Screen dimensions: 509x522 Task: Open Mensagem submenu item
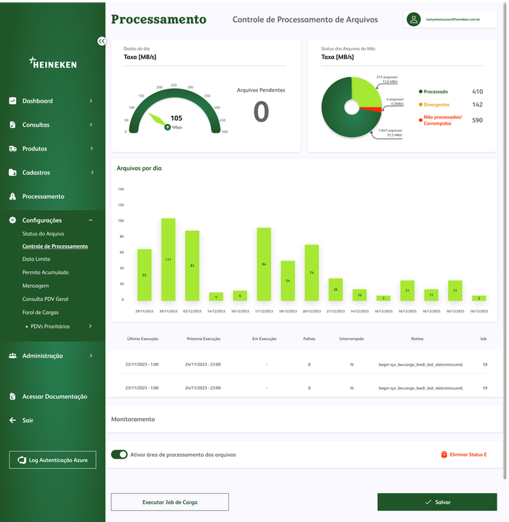(36, 286)
